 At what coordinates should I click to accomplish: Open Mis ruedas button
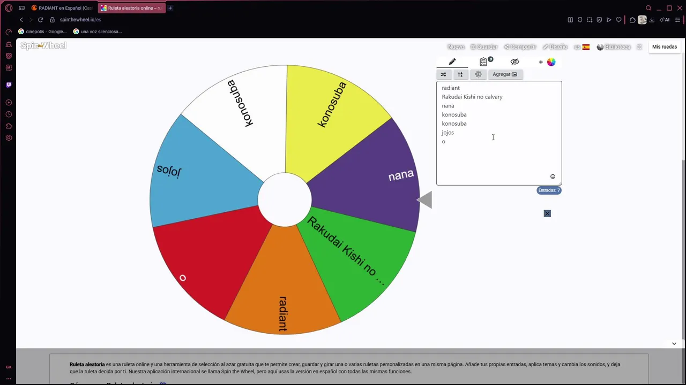pyautogui.click(x=665, y=47)
